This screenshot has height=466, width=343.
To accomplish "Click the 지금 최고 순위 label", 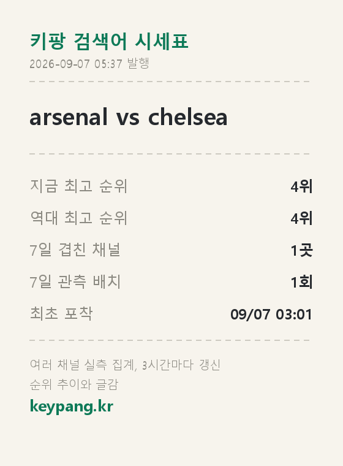I will [78, 186].
